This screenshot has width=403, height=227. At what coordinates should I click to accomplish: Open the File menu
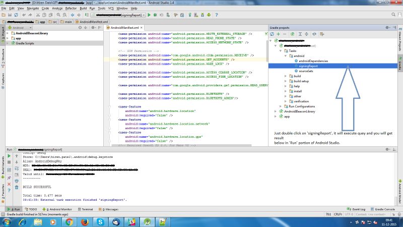click(4, 9)
